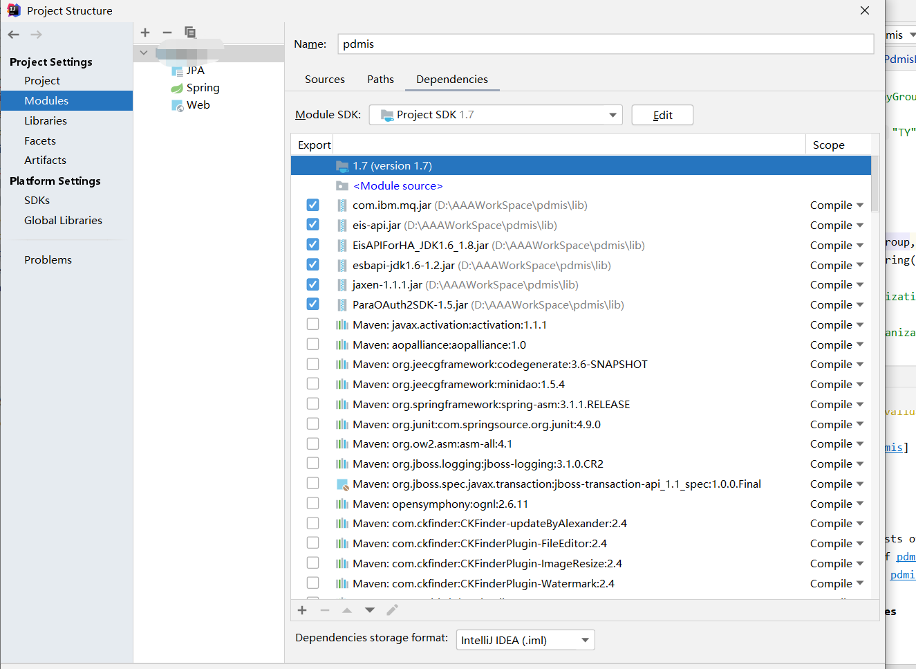This screenshot has width=916, height=669.
Task: Click the com.ibm.mq.jar library icon
Action: (x=342, y=205)
